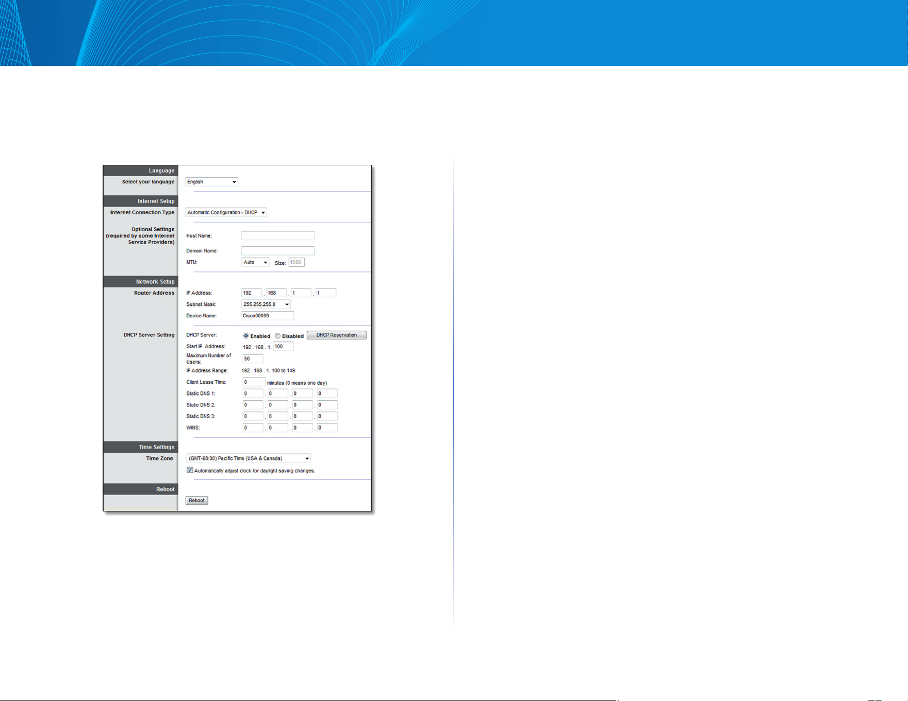The width and height of the screenshot is (908, 701).
Task: Click Static DNS 2 fourth octet field
Action: [x=327, y=405]
